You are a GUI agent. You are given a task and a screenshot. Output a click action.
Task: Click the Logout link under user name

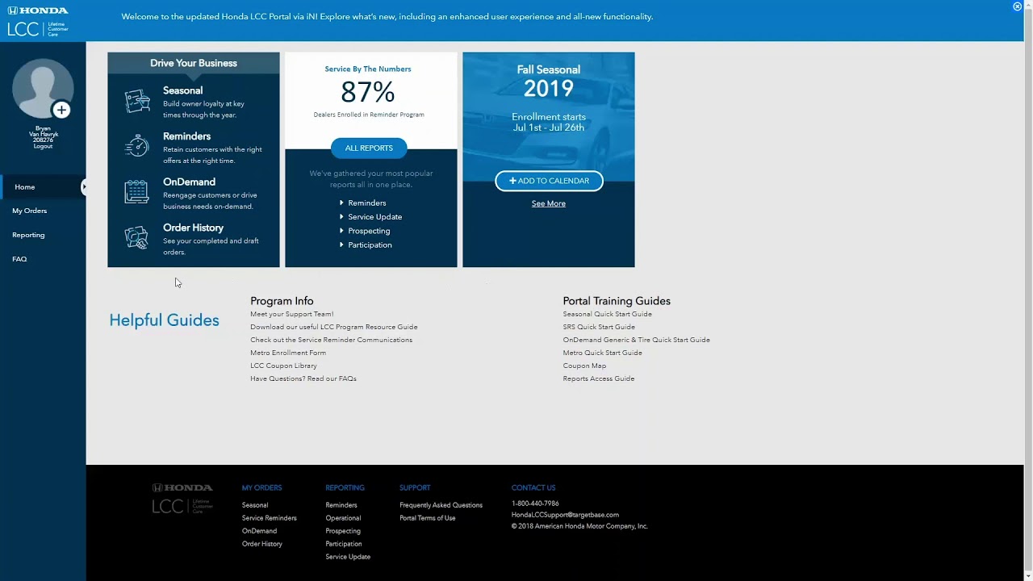[43, 147]
